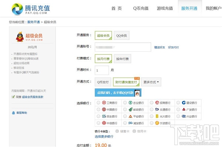Select the 光大银行 radio button
The image size is (222, 147).
click(x=151, y=116)
